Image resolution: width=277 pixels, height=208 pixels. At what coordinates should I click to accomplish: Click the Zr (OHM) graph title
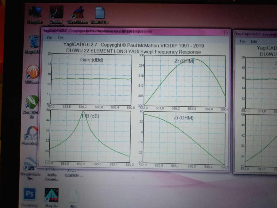pos(184,61)
